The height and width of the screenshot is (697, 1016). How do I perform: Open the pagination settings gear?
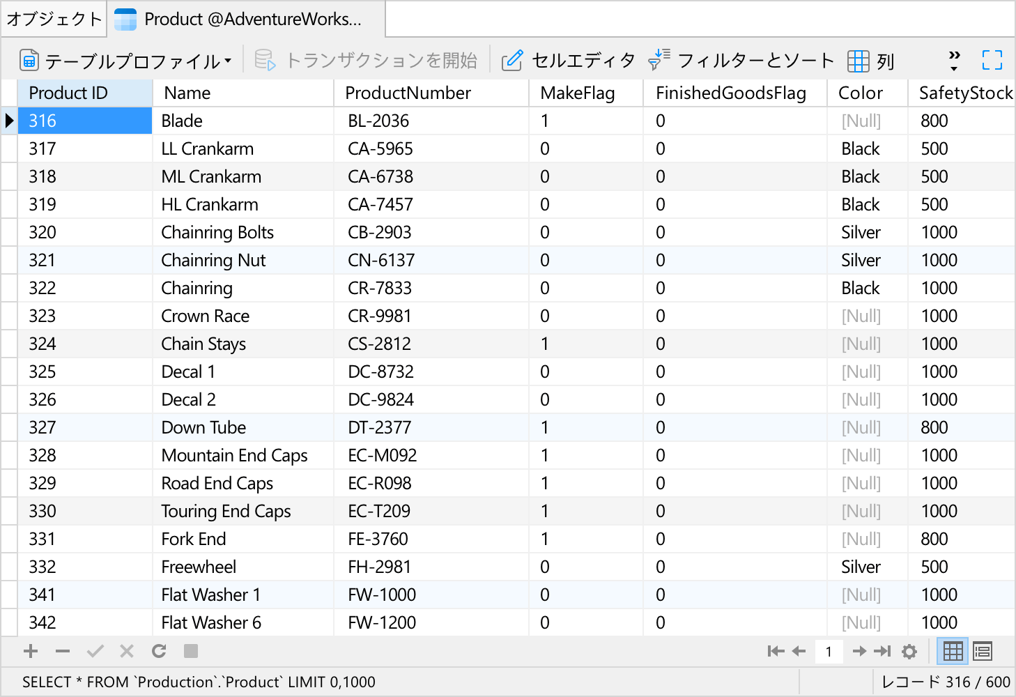909,651
